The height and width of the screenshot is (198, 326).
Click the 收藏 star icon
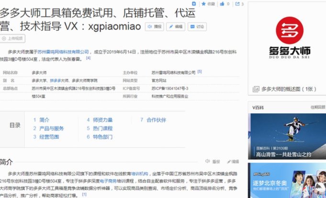(203, 4)
